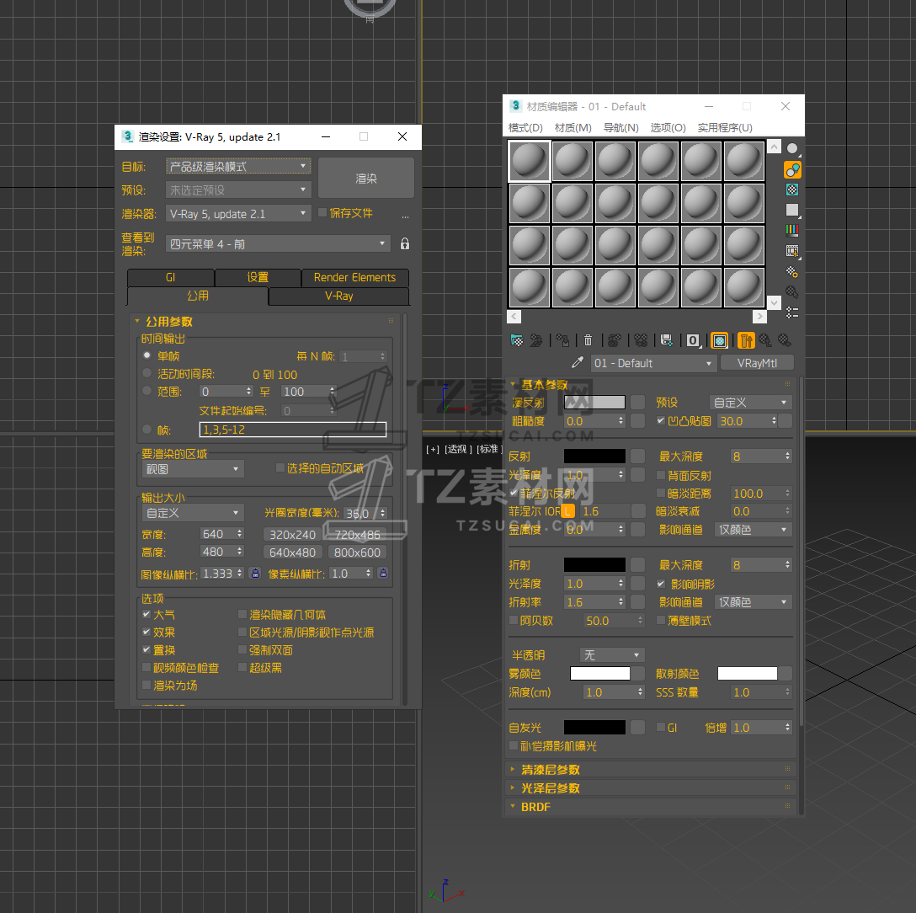This screenshot has width=916, height=913.
Task: Click the Make Material Copy icon
Action: 614,340
